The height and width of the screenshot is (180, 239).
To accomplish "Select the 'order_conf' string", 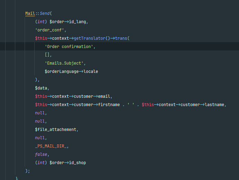I will (x=50, y=30).
